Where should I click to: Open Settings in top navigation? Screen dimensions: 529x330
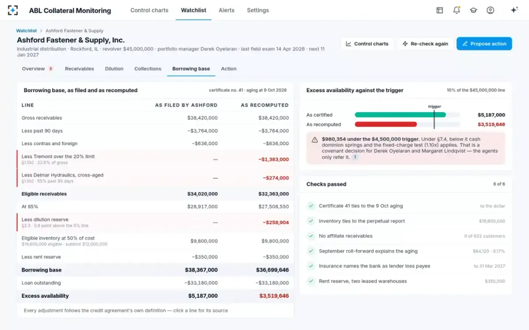(x=258, y=10)
